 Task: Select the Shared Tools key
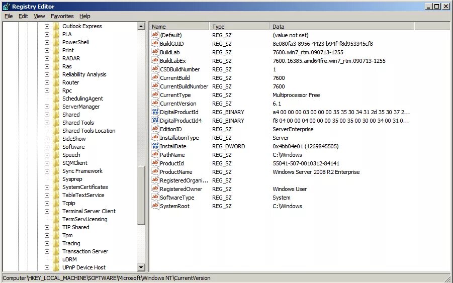click(x=78, y=123)
